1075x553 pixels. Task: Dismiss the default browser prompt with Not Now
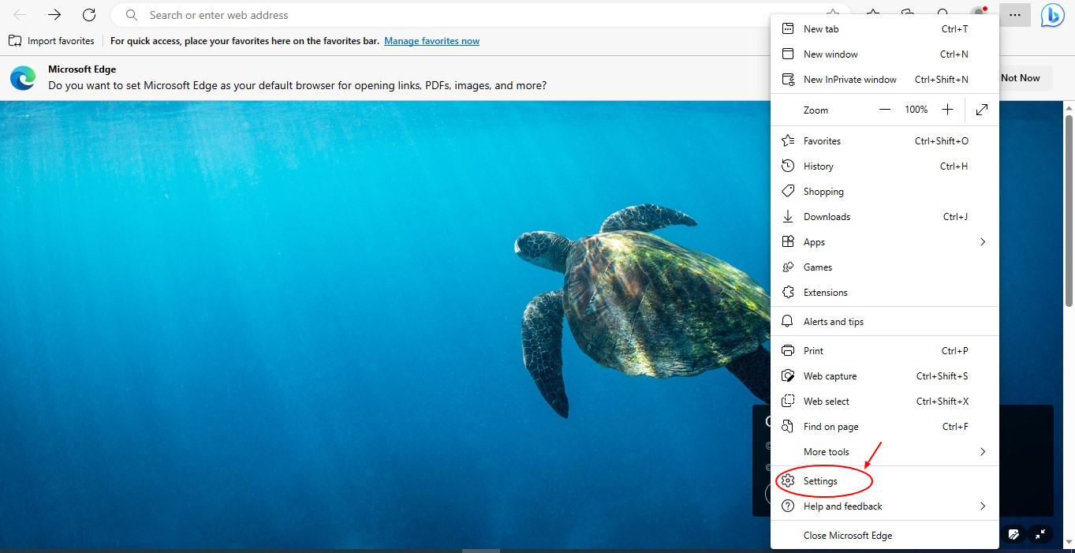1021,77
